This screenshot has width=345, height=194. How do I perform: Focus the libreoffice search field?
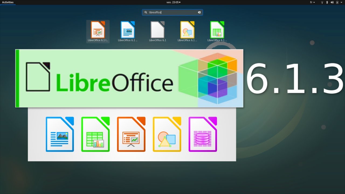pyautogui.click(x=172, y=12)
